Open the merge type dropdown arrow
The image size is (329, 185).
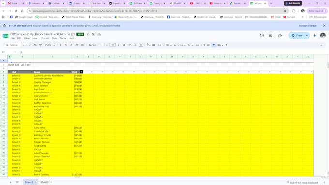tap(163, 45)
